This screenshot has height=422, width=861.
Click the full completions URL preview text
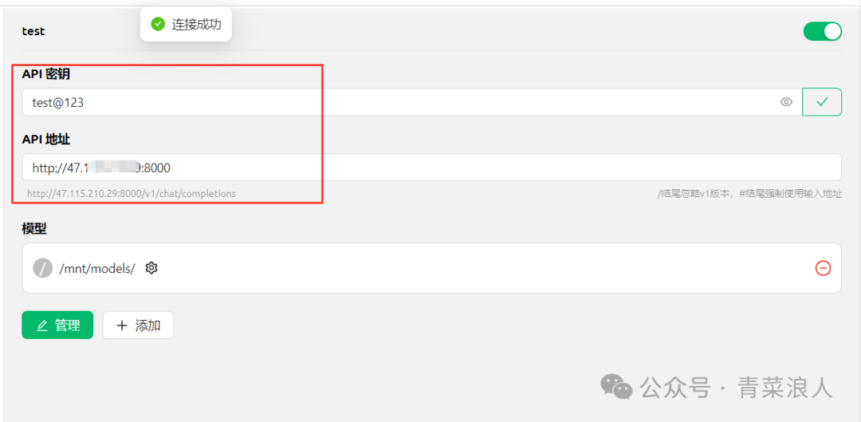point(132,193)
